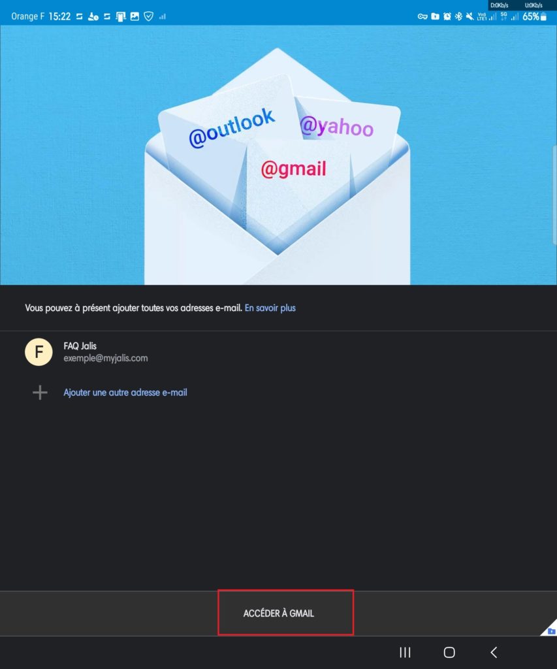Screen dimensions: 557x669
Task: Tap the alarm clock status icon
Action: pos(447,16)
